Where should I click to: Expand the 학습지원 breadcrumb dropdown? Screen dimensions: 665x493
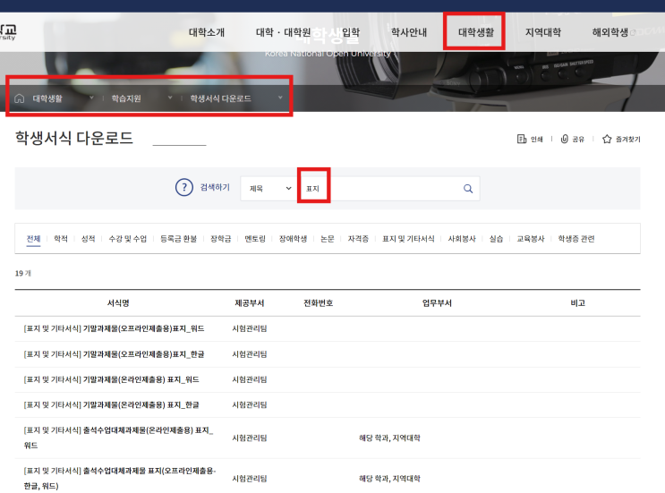170,98
